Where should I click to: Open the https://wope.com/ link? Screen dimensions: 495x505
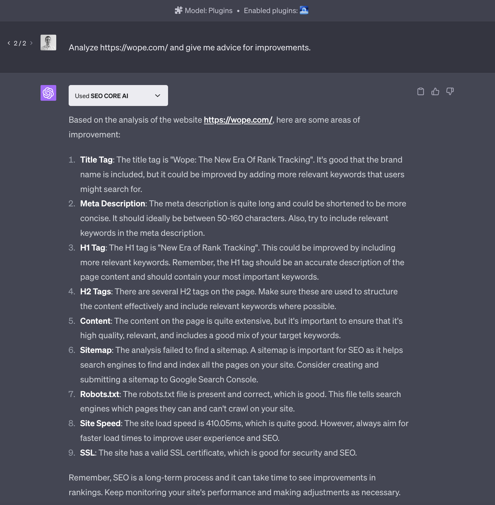pyautogui.click(x=238, y=120)
